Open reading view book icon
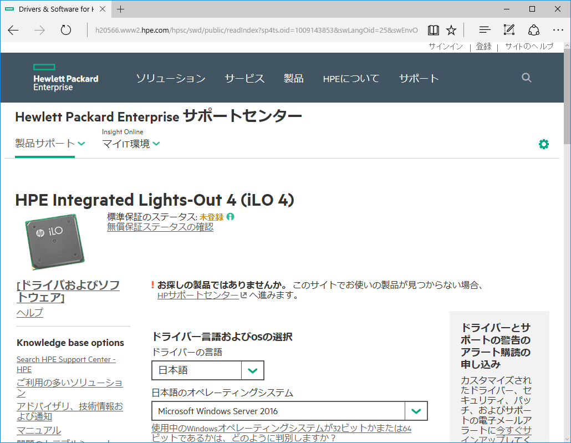The image size is (571, 443). (434, 30)
